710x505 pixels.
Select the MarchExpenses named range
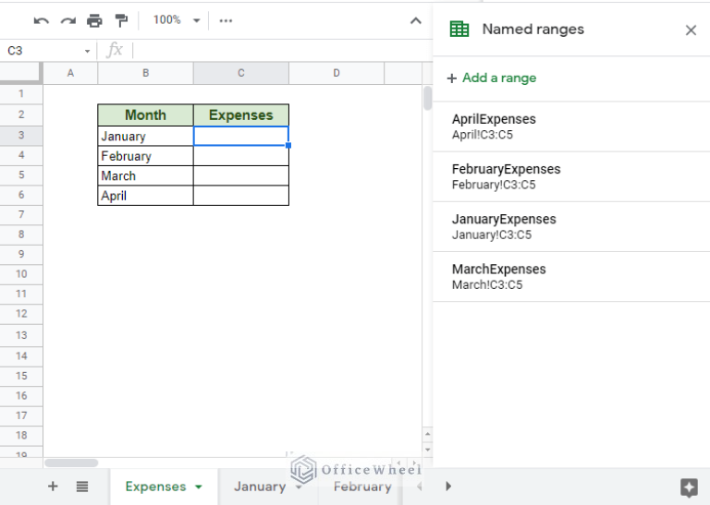click(x=498, y=276)
